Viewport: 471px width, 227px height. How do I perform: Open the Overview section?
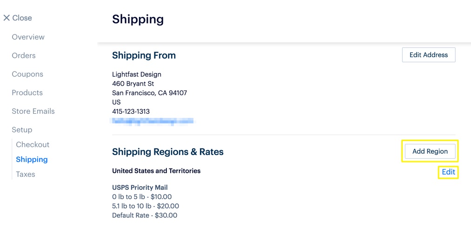point(28,37)
